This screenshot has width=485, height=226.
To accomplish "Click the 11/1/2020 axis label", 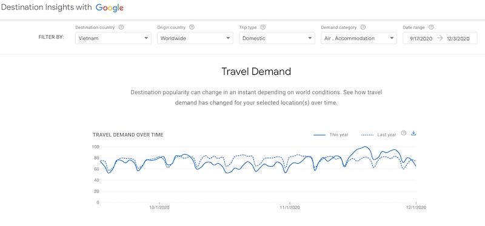I will 290,207.
